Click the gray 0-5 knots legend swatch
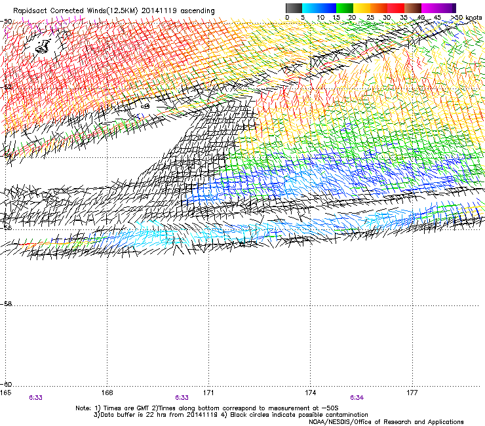Image resolution: width=485 pixels, height=426 pixels. [294, 8]
